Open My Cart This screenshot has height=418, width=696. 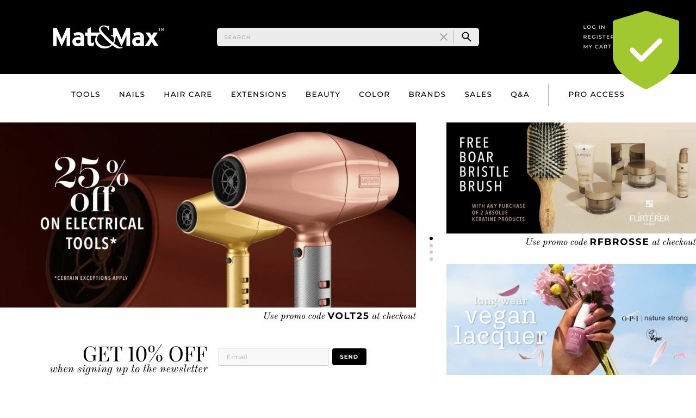point(598,47)
